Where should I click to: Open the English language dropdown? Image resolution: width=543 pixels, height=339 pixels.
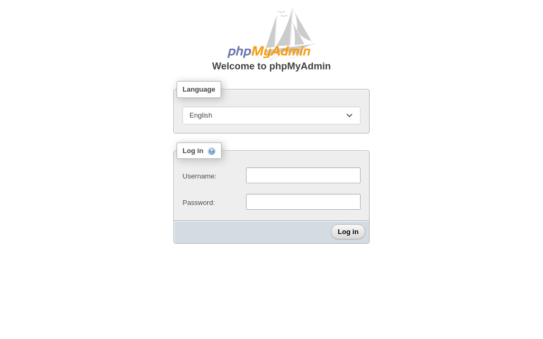click(x=271, y=115)
